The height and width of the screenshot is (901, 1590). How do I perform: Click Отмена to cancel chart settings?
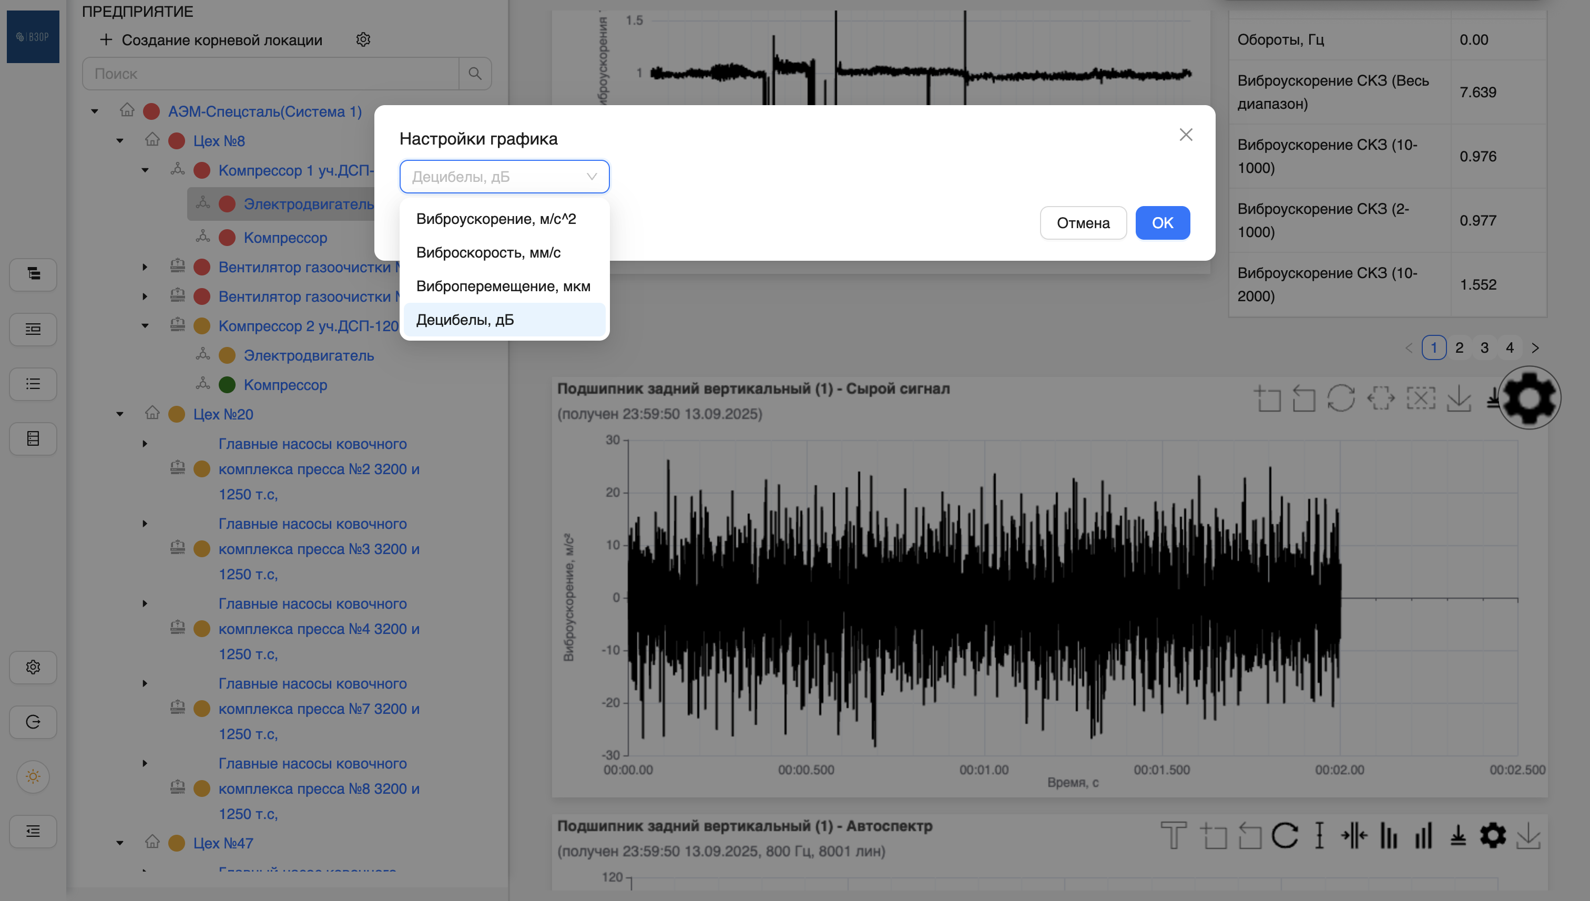(x=1083, y=223)
